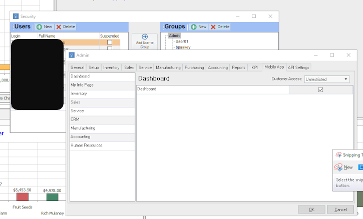This screenshot has height=219, width=363.
Task: Click the Add User to Group arrow
Action: [145, 37]
